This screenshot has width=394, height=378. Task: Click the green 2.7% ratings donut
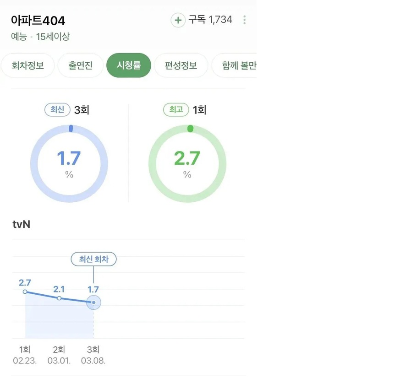tap(187, 163)
